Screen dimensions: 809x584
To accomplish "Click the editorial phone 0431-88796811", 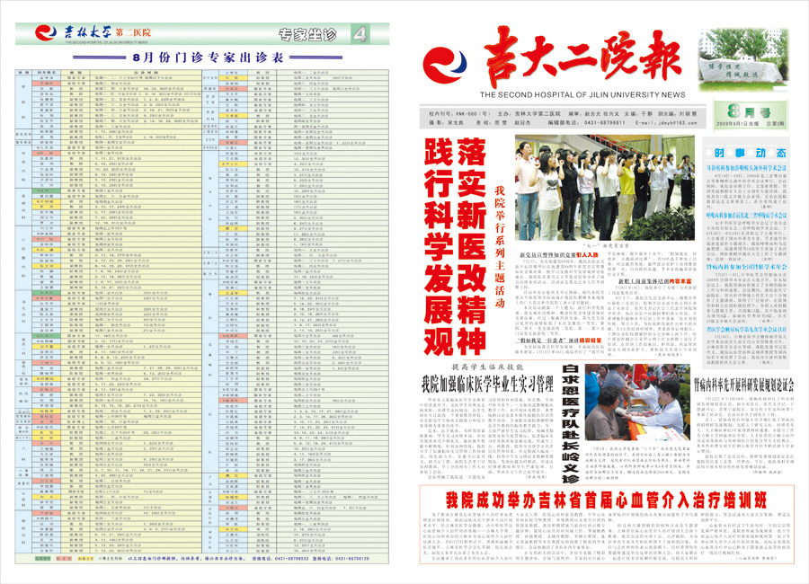I will (604, 123).
